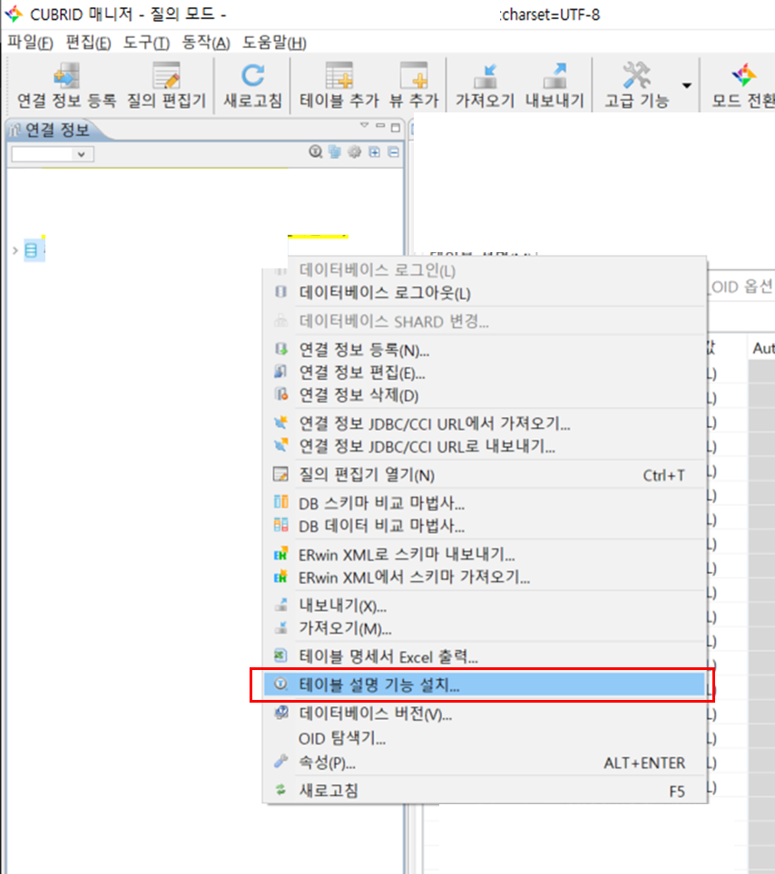Click the table description info icon in panel toolbar
Image resolution: width=775 pixels, height=874 pixels.
[316, 151]
